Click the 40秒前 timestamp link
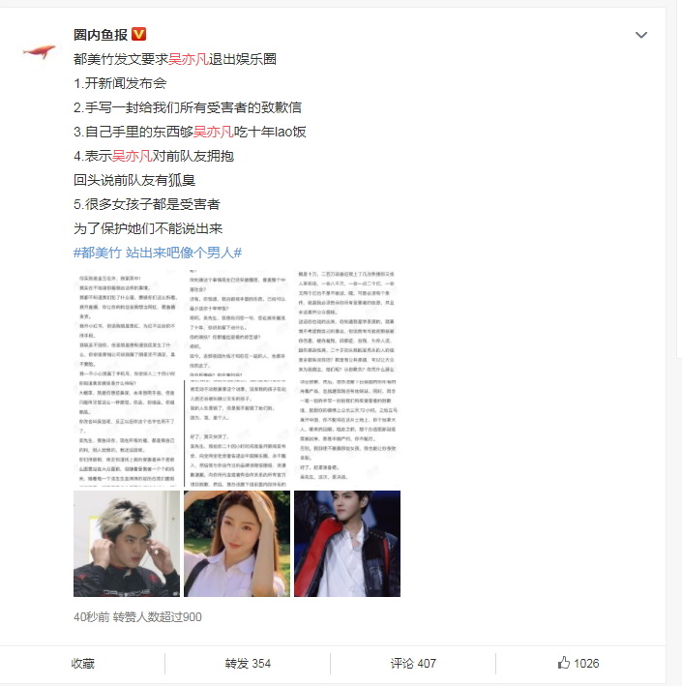 click(92, 617)
